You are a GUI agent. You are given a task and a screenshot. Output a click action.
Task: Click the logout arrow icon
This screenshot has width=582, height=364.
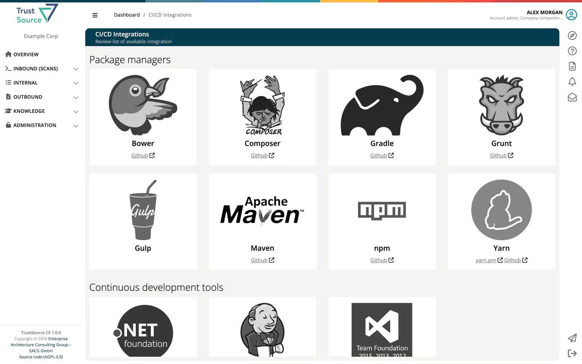(x=572, y=353)
